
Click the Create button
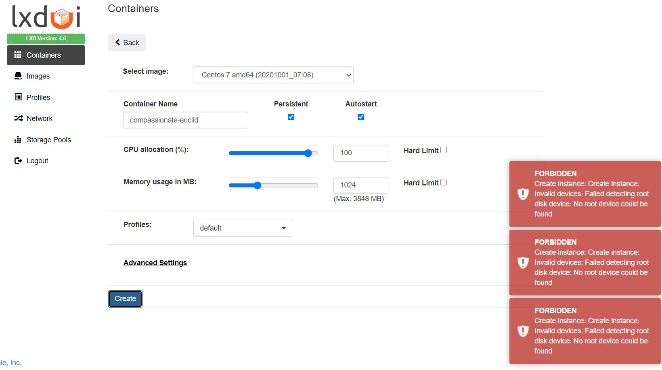125,299
